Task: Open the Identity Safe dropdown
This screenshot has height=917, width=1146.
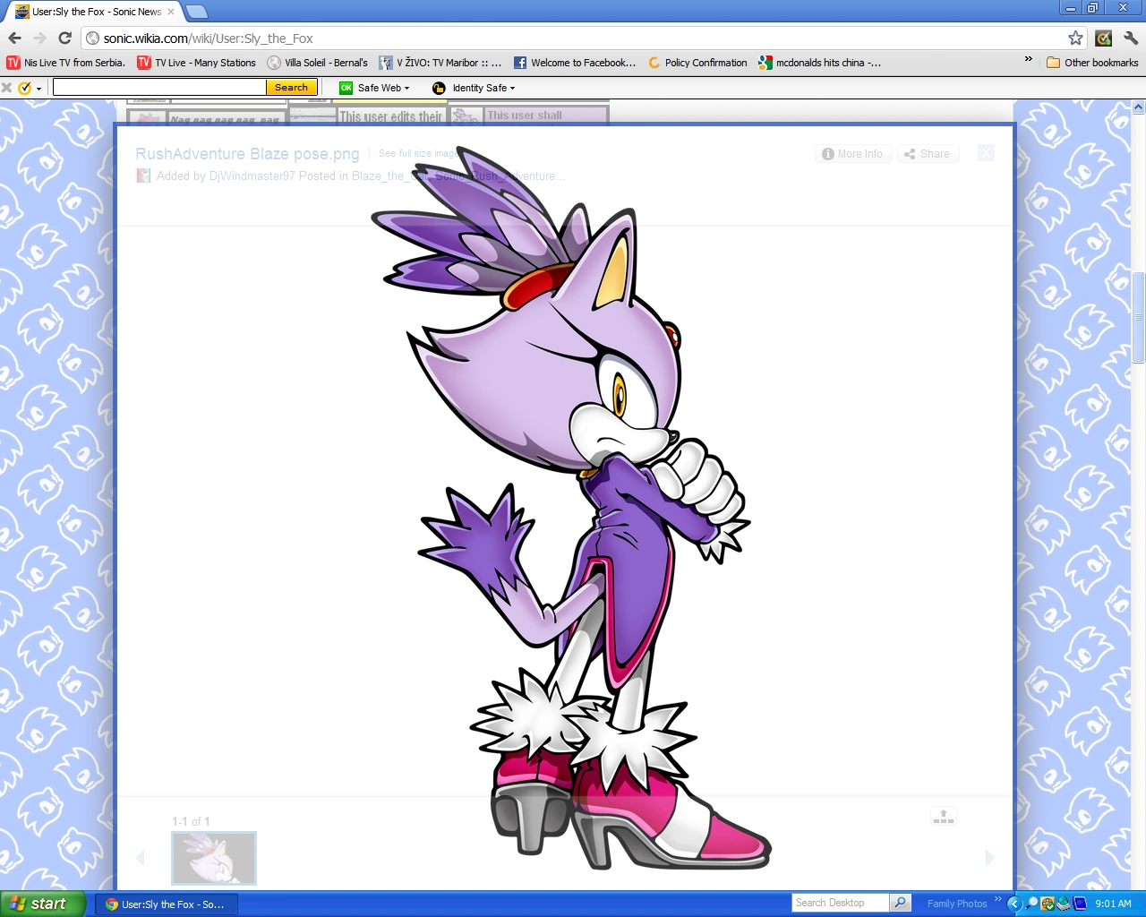Action: [474, 88]
